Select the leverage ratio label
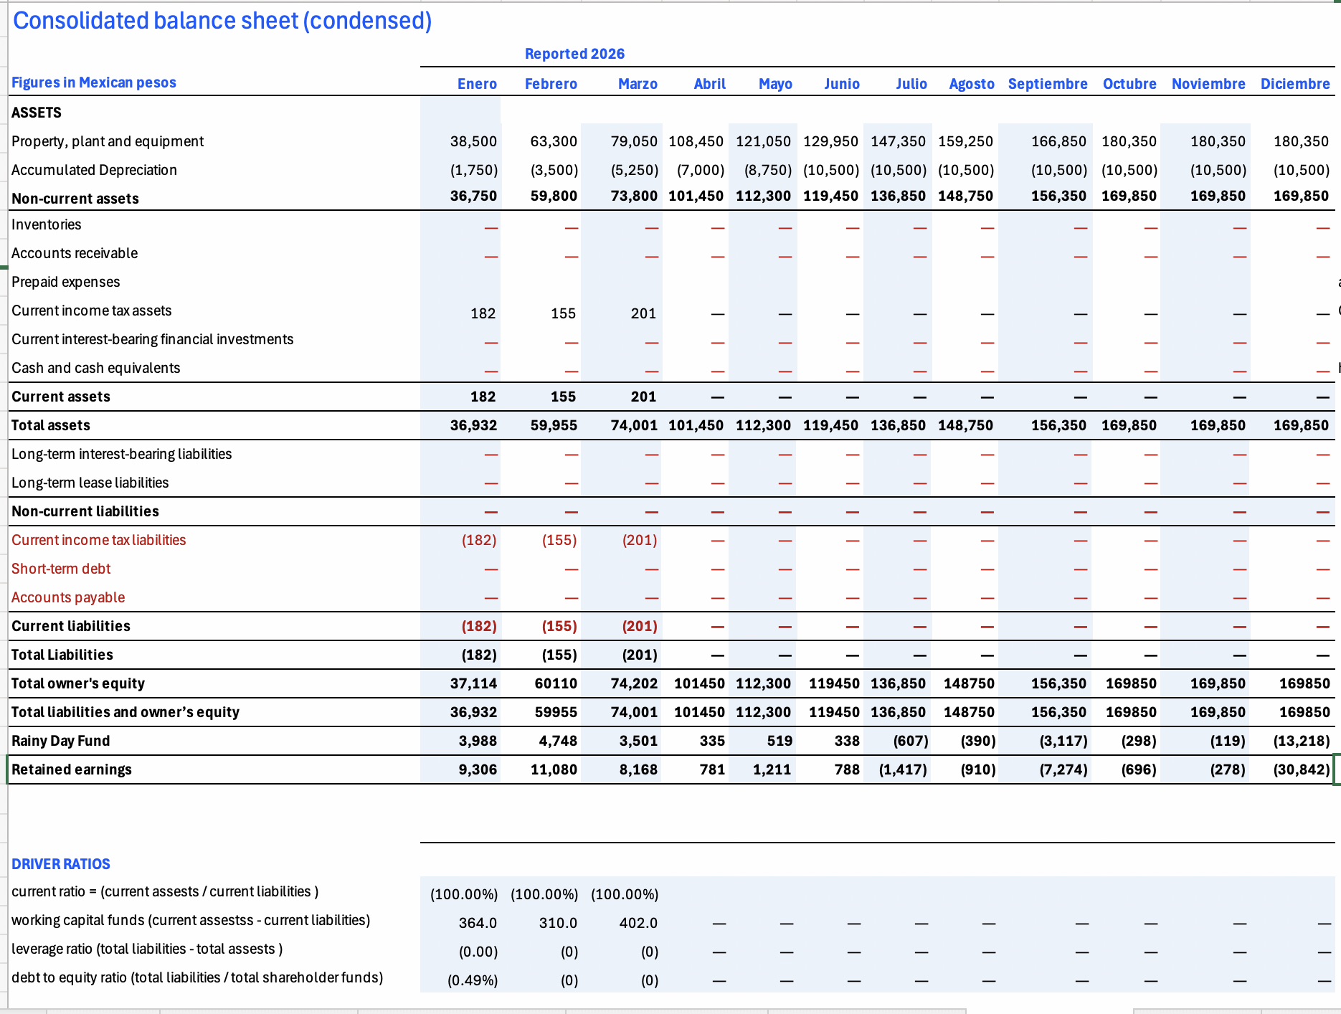 (147, 949)
